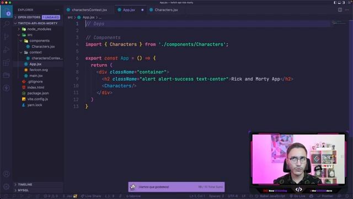Open the Thunder Client lightning icon
The height and width of the screenshot is (199, 353).
tap(6, 88)
